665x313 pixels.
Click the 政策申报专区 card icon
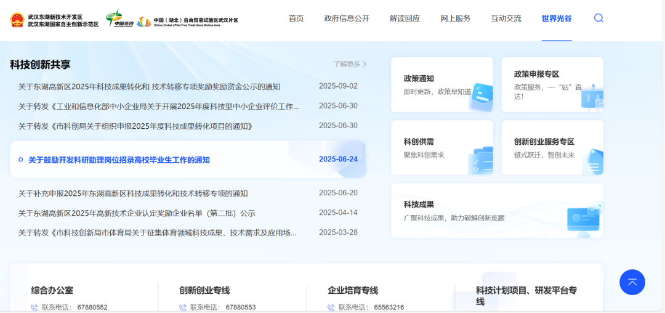click(x=592, y=97)
